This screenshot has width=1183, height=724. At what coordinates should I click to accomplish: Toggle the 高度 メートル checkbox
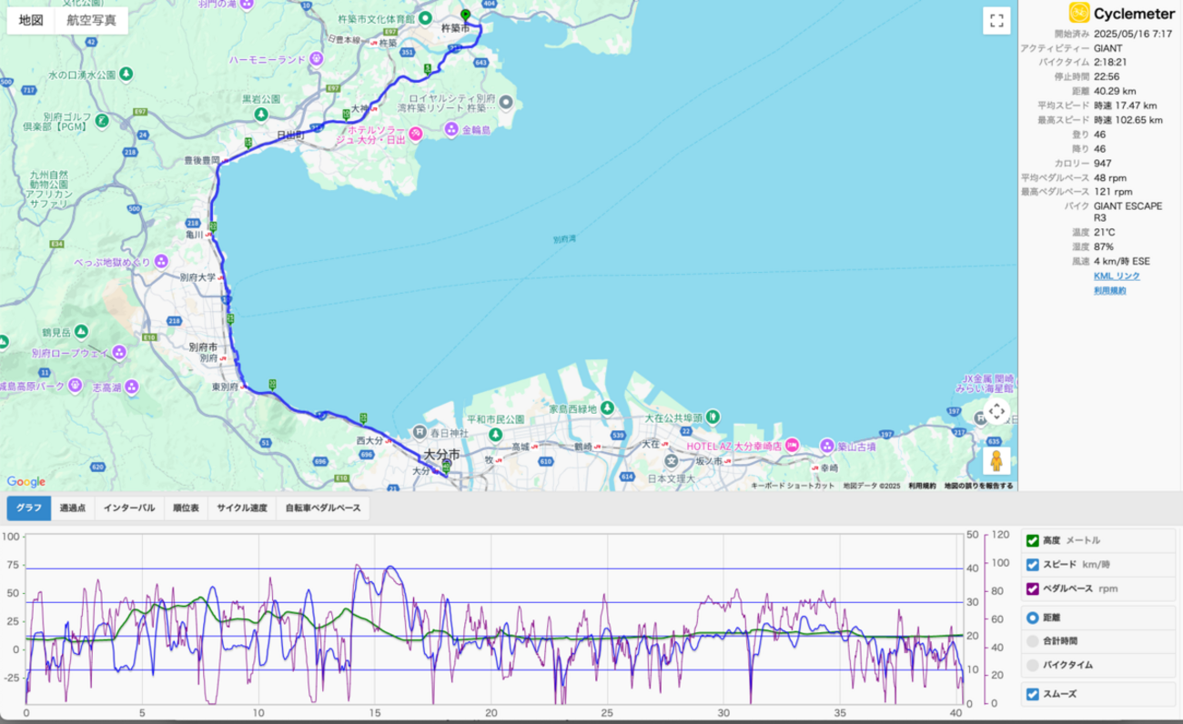tap(1033, 540)
